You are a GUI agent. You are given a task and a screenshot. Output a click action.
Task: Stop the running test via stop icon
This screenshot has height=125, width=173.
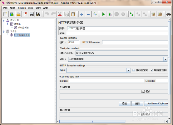coord(116,14)
